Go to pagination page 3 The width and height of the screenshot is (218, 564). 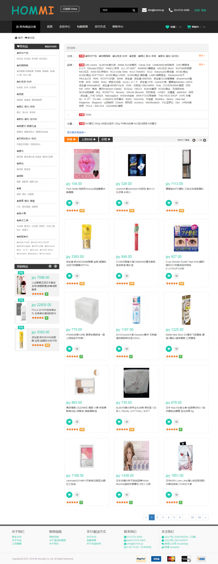[x=163, y=517]
